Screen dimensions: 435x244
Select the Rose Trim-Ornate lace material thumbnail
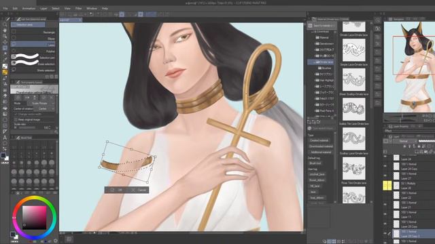[x=353, y=169]
